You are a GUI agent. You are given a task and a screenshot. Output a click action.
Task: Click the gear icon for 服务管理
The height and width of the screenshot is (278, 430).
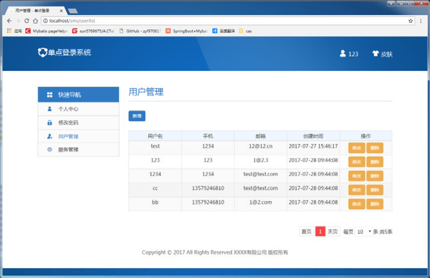pos(50,150)
